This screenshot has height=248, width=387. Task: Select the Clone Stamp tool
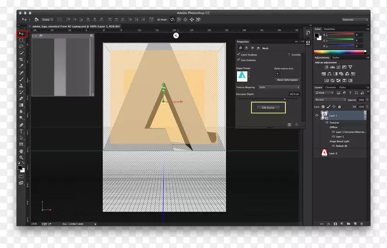click(x=21, y=86)
